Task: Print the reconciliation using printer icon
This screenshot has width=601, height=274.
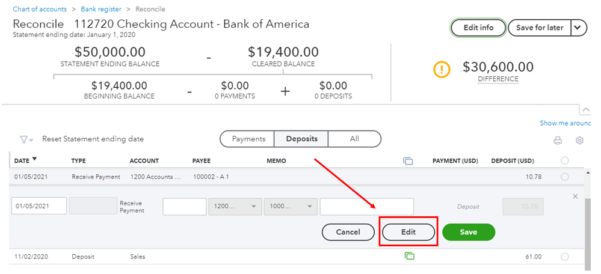Action: click(x=558, y=141)
